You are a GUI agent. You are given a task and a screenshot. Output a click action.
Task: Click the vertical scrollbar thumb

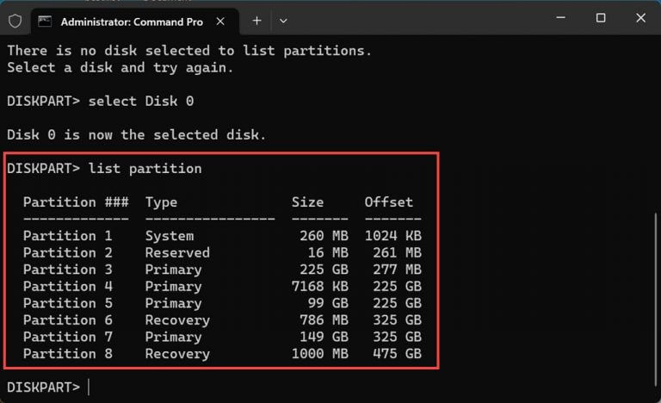coord(656,300)
